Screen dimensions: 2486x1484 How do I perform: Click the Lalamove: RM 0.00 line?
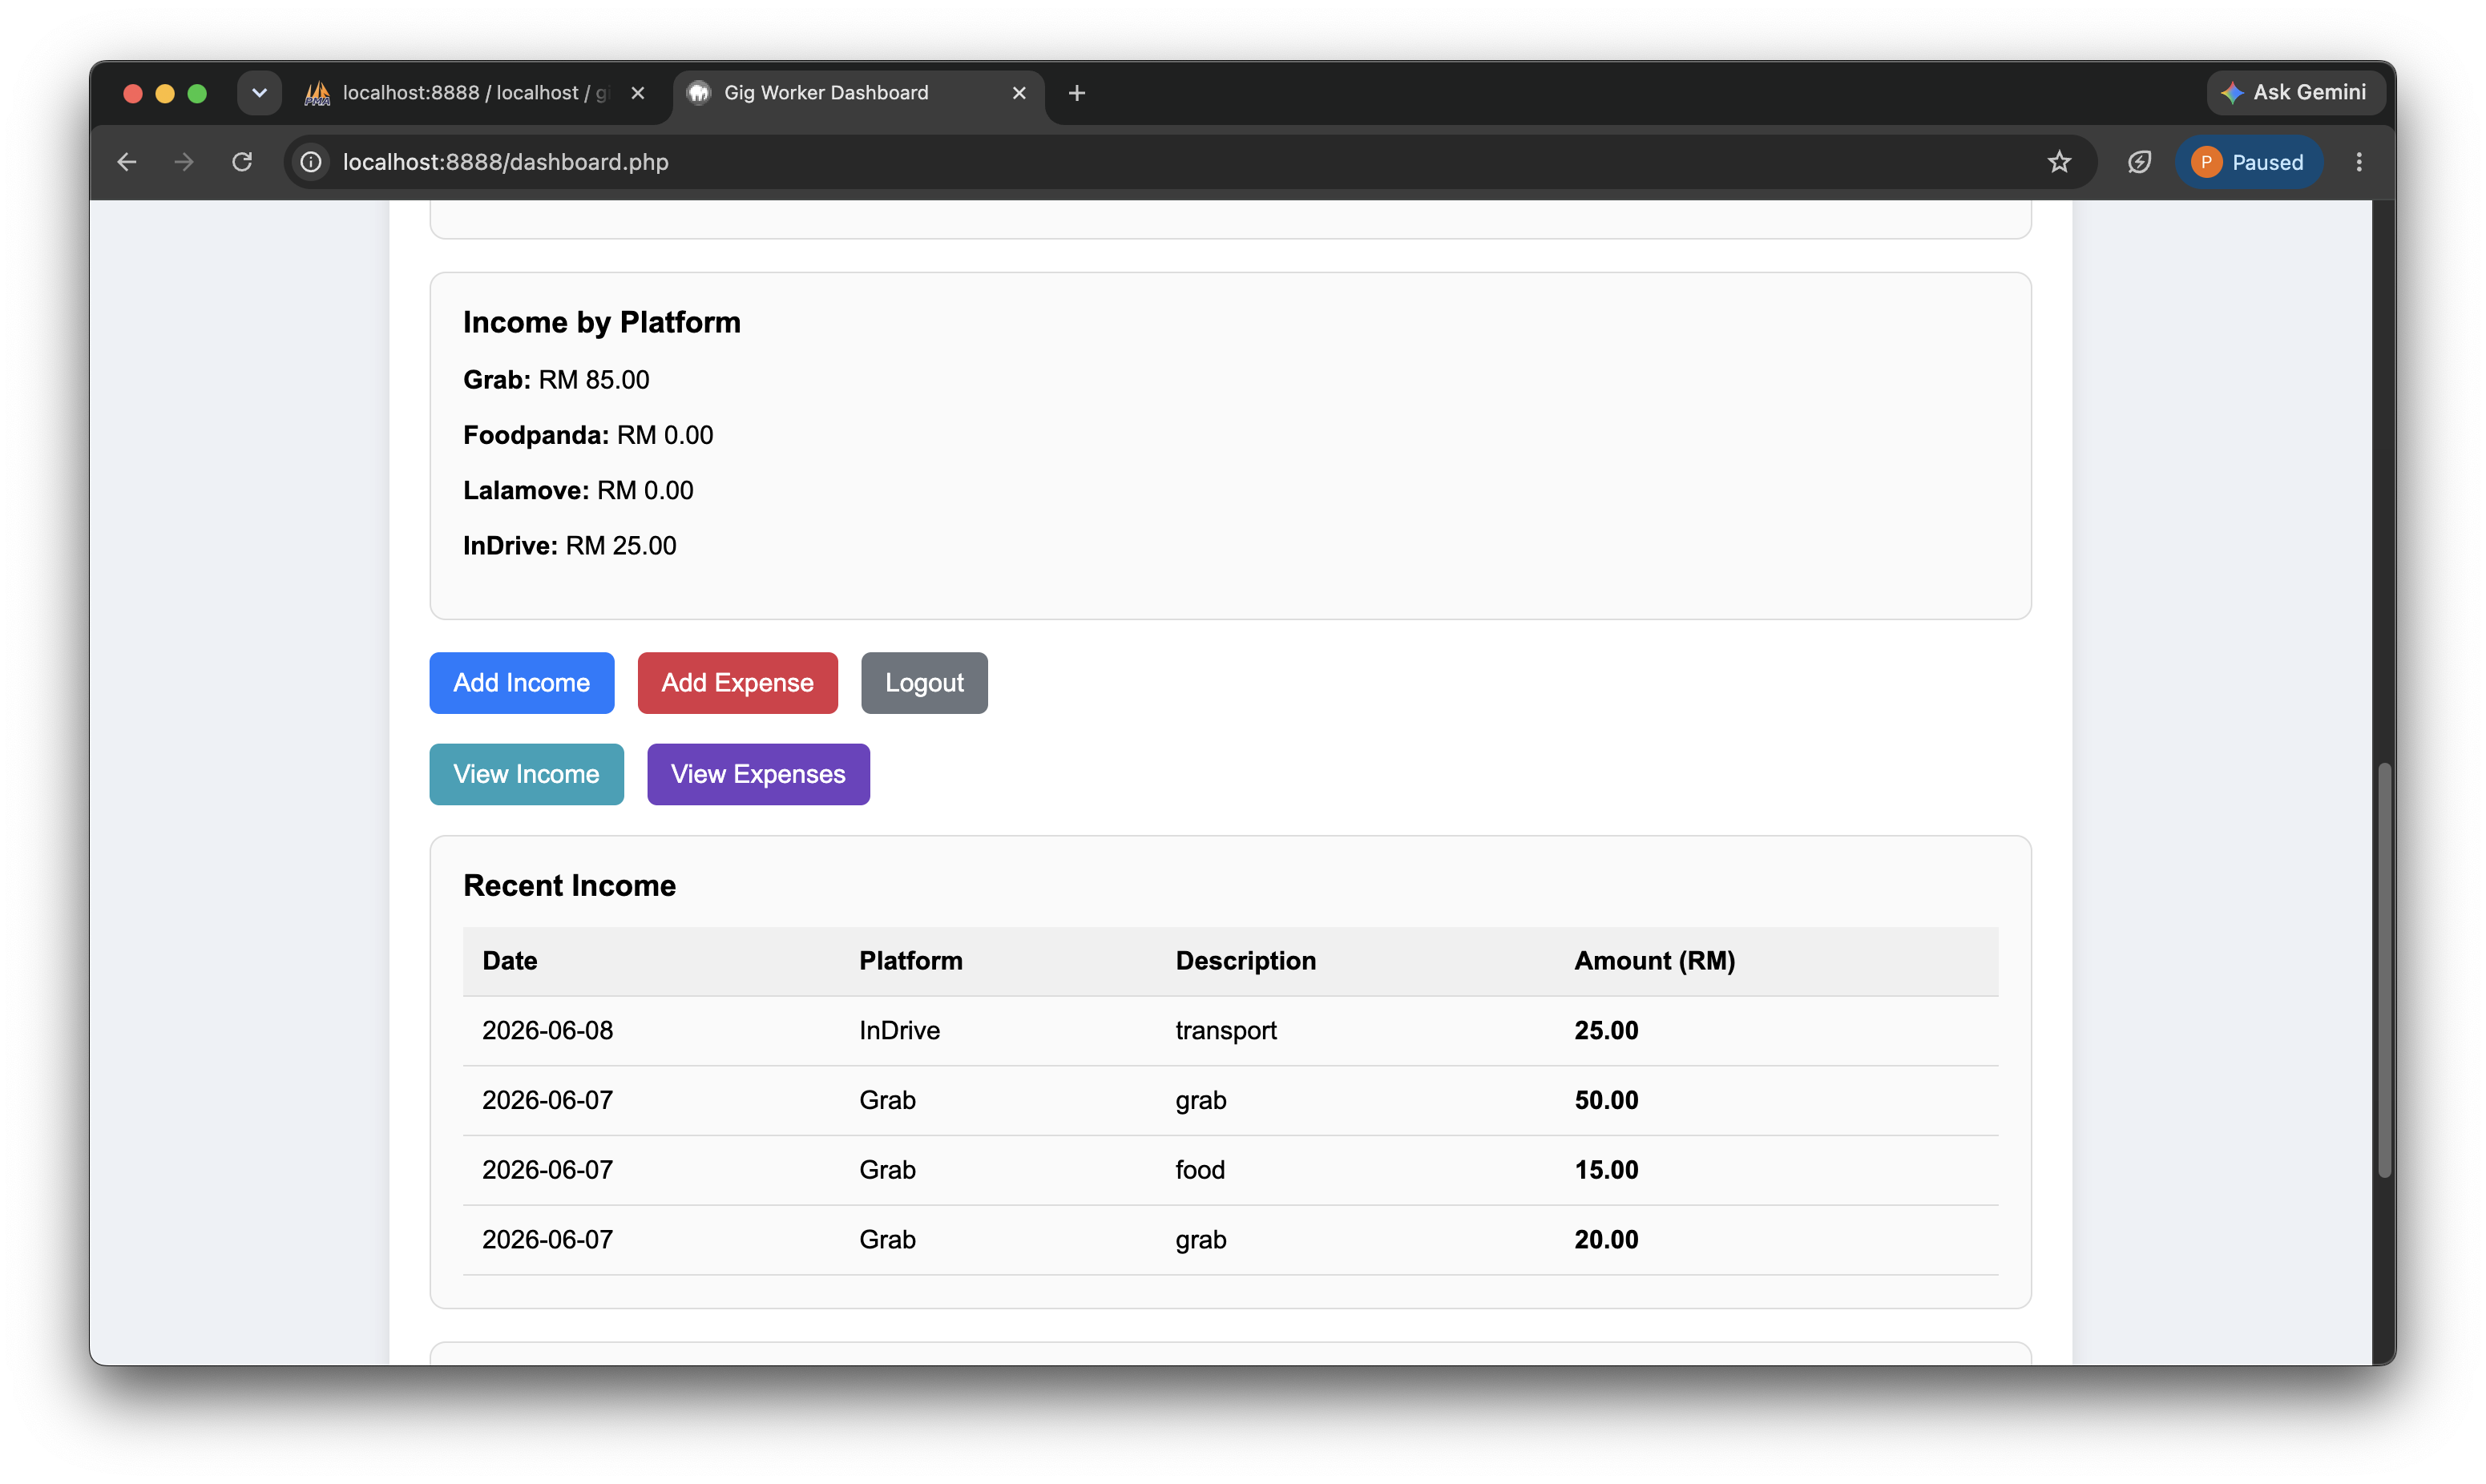click(578, 491)
